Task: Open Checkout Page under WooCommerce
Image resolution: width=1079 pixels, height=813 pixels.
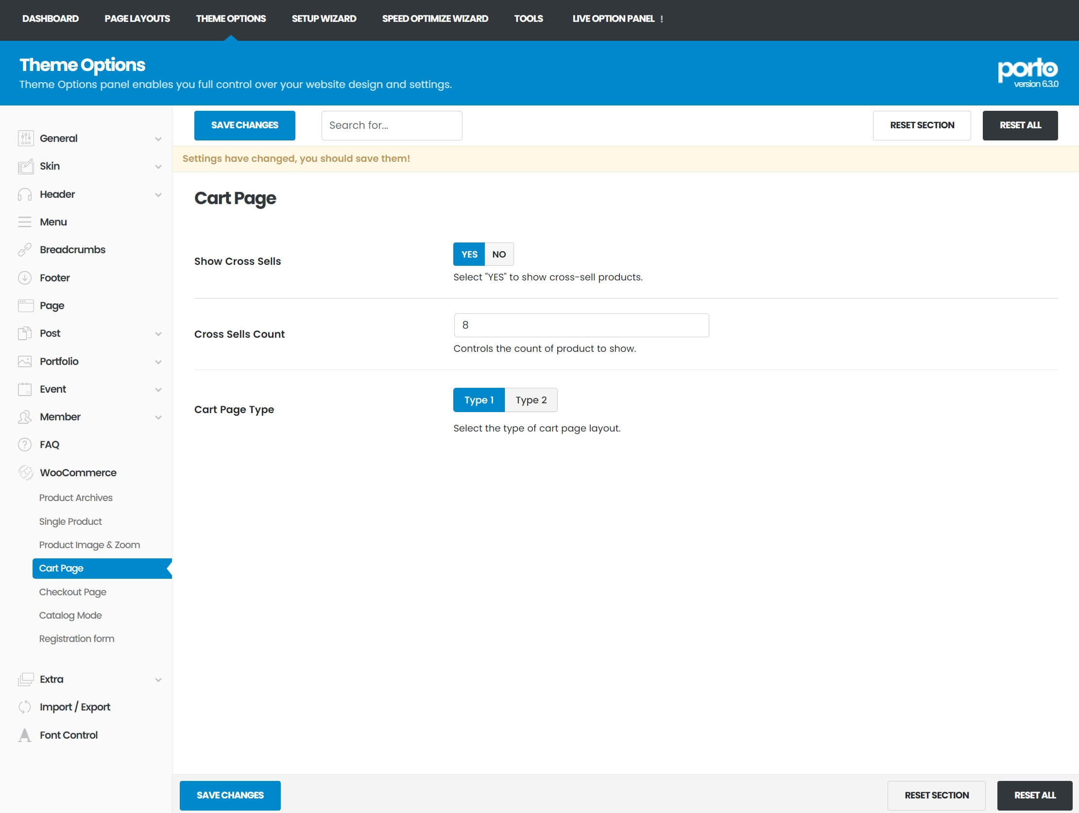Action: pyautogui.click(x=73, y=592)
